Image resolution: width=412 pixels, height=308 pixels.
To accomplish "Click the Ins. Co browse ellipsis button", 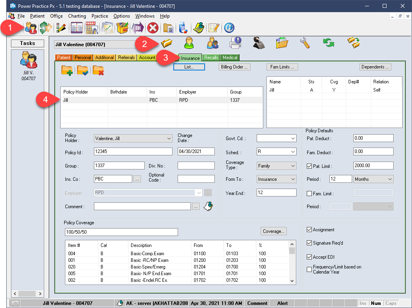I will (137, 179).
